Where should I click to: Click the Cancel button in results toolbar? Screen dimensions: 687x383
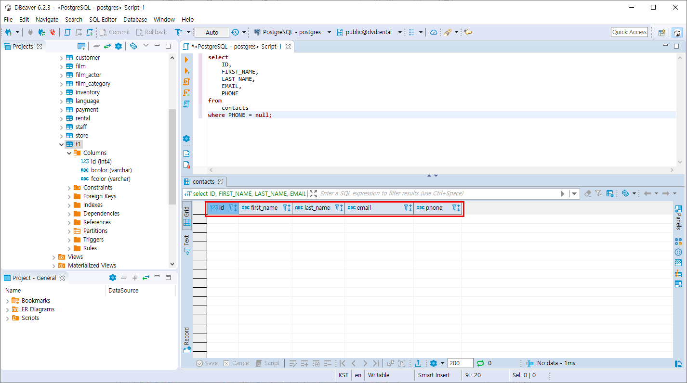point(236,363)
